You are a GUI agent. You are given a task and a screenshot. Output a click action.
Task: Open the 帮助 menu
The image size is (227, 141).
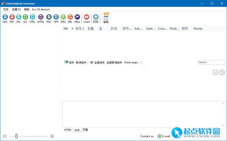pyautogui.click(x=26, y=9)
